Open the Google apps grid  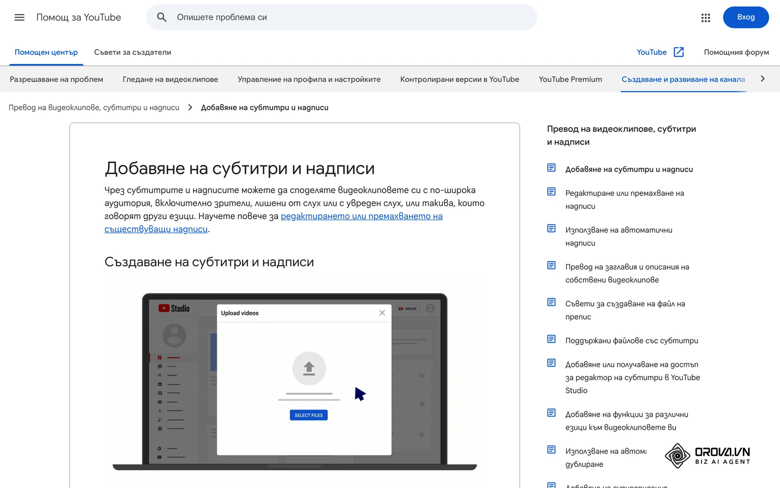point(705,18)
